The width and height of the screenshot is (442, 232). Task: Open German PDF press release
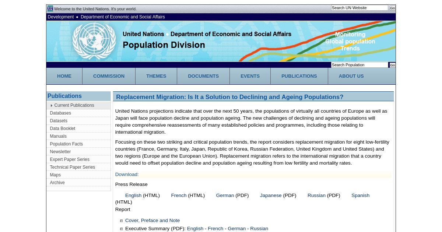pyautogui.click(x=225, y=196)
